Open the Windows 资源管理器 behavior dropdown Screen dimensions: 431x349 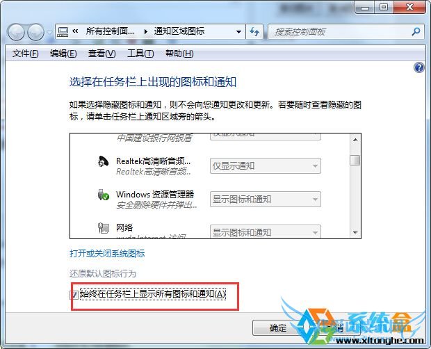click(x=266, y=200)
